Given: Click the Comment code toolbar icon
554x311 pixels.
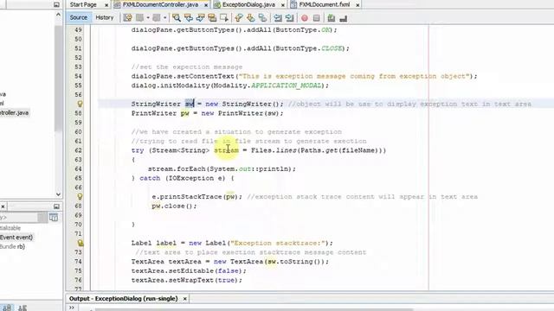Looking at the screenshot, I should click(331, 17).
